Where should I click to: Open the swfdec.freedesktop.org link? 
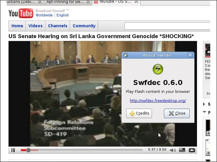(158, 101)
